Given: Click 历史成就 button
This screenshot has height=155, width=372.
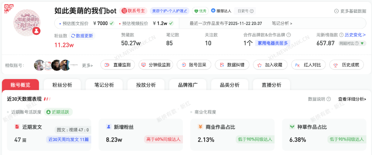Looking at the screenshot, I should [347, 65].
